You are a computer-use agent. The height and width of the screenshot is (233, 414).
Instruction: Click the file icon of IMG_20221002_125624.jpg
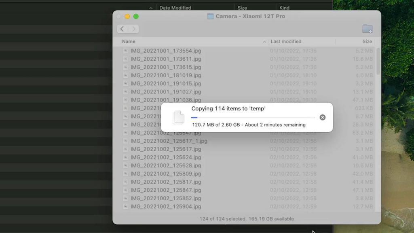(125, 157)
